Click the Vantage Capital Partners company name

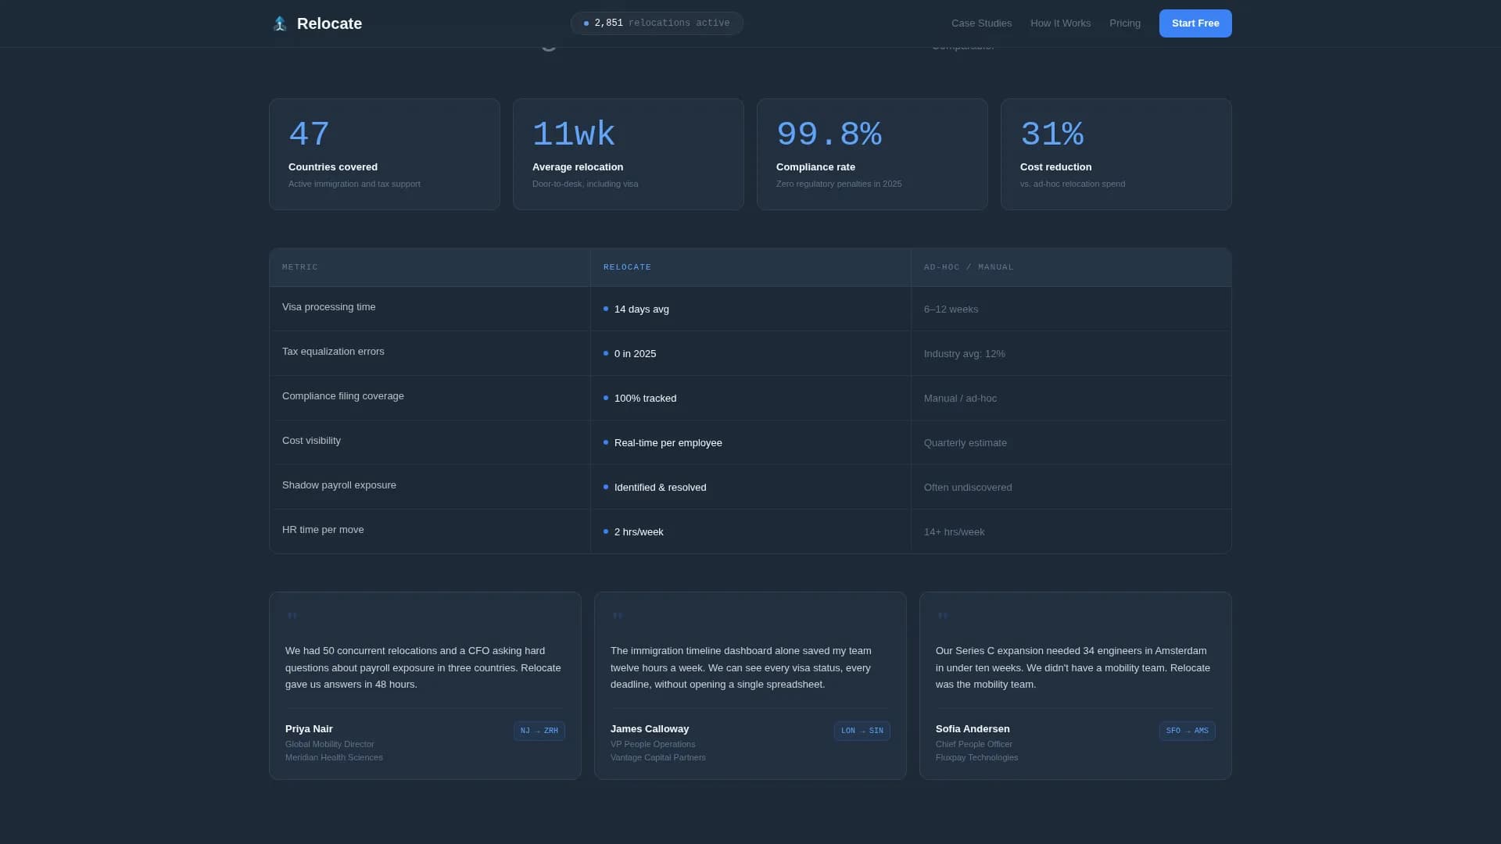coord(657,758)
